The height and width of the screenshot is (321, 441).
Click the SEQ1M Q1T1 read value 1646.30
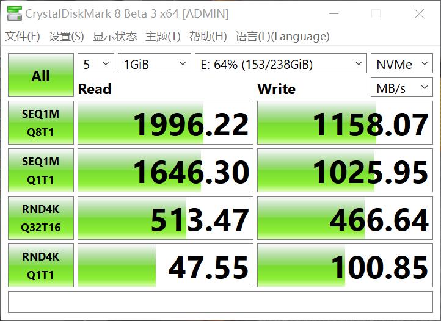pyautogui.click(x=166, y=170)
